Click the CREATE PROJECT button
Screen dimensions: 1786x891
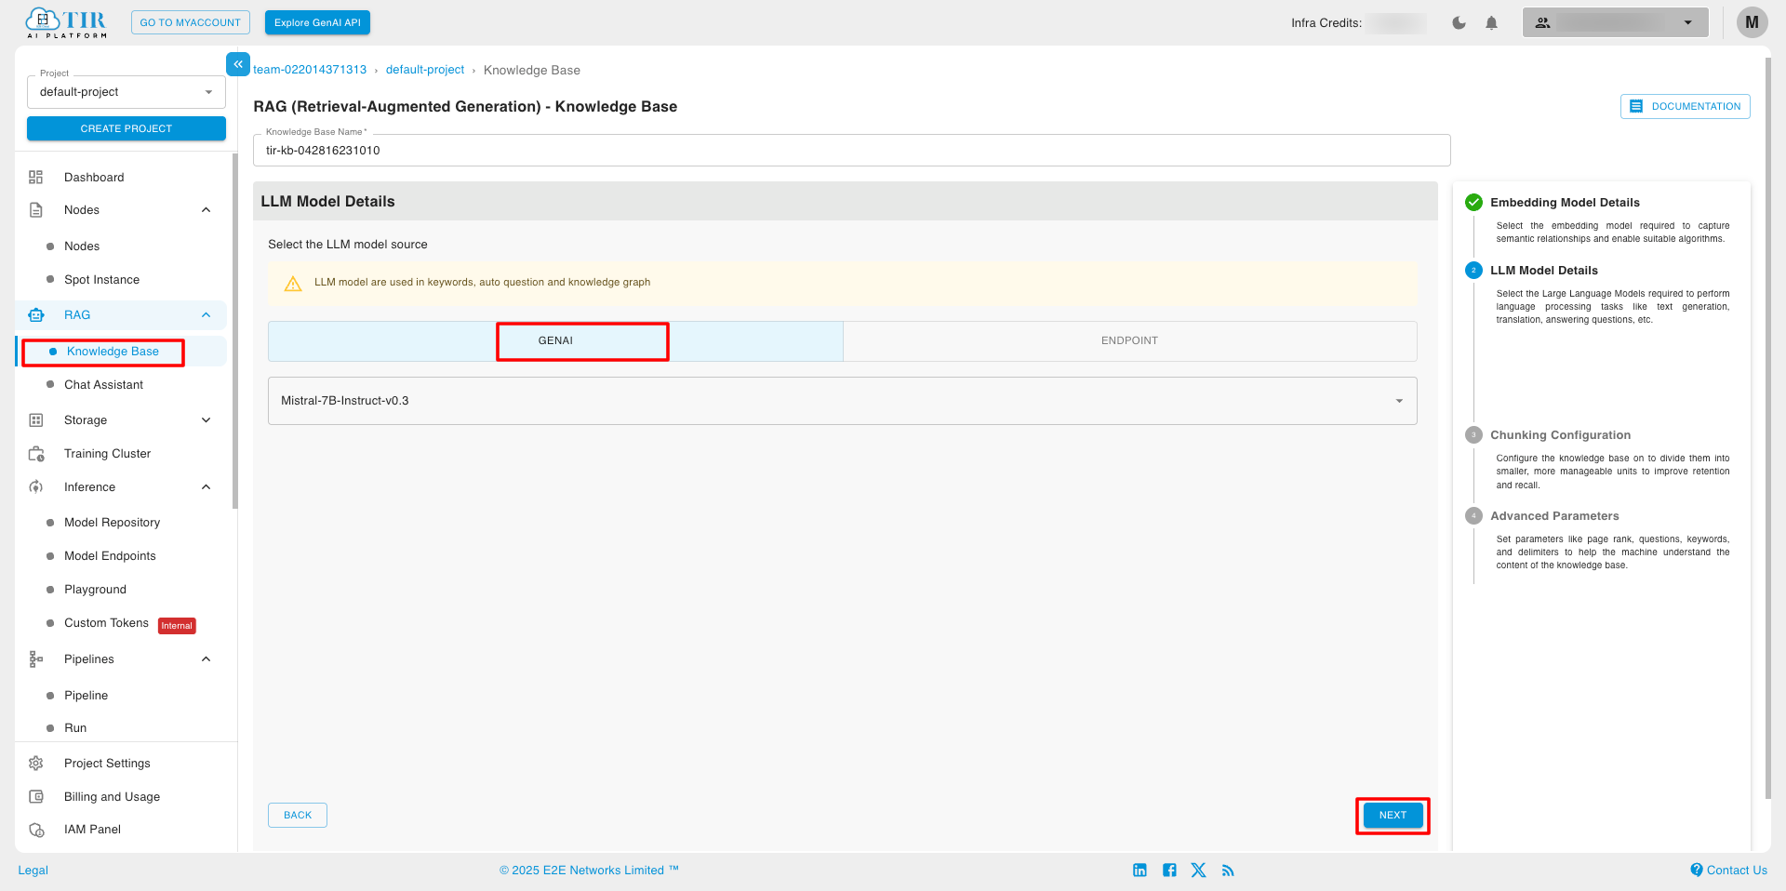tap(127, 128)
